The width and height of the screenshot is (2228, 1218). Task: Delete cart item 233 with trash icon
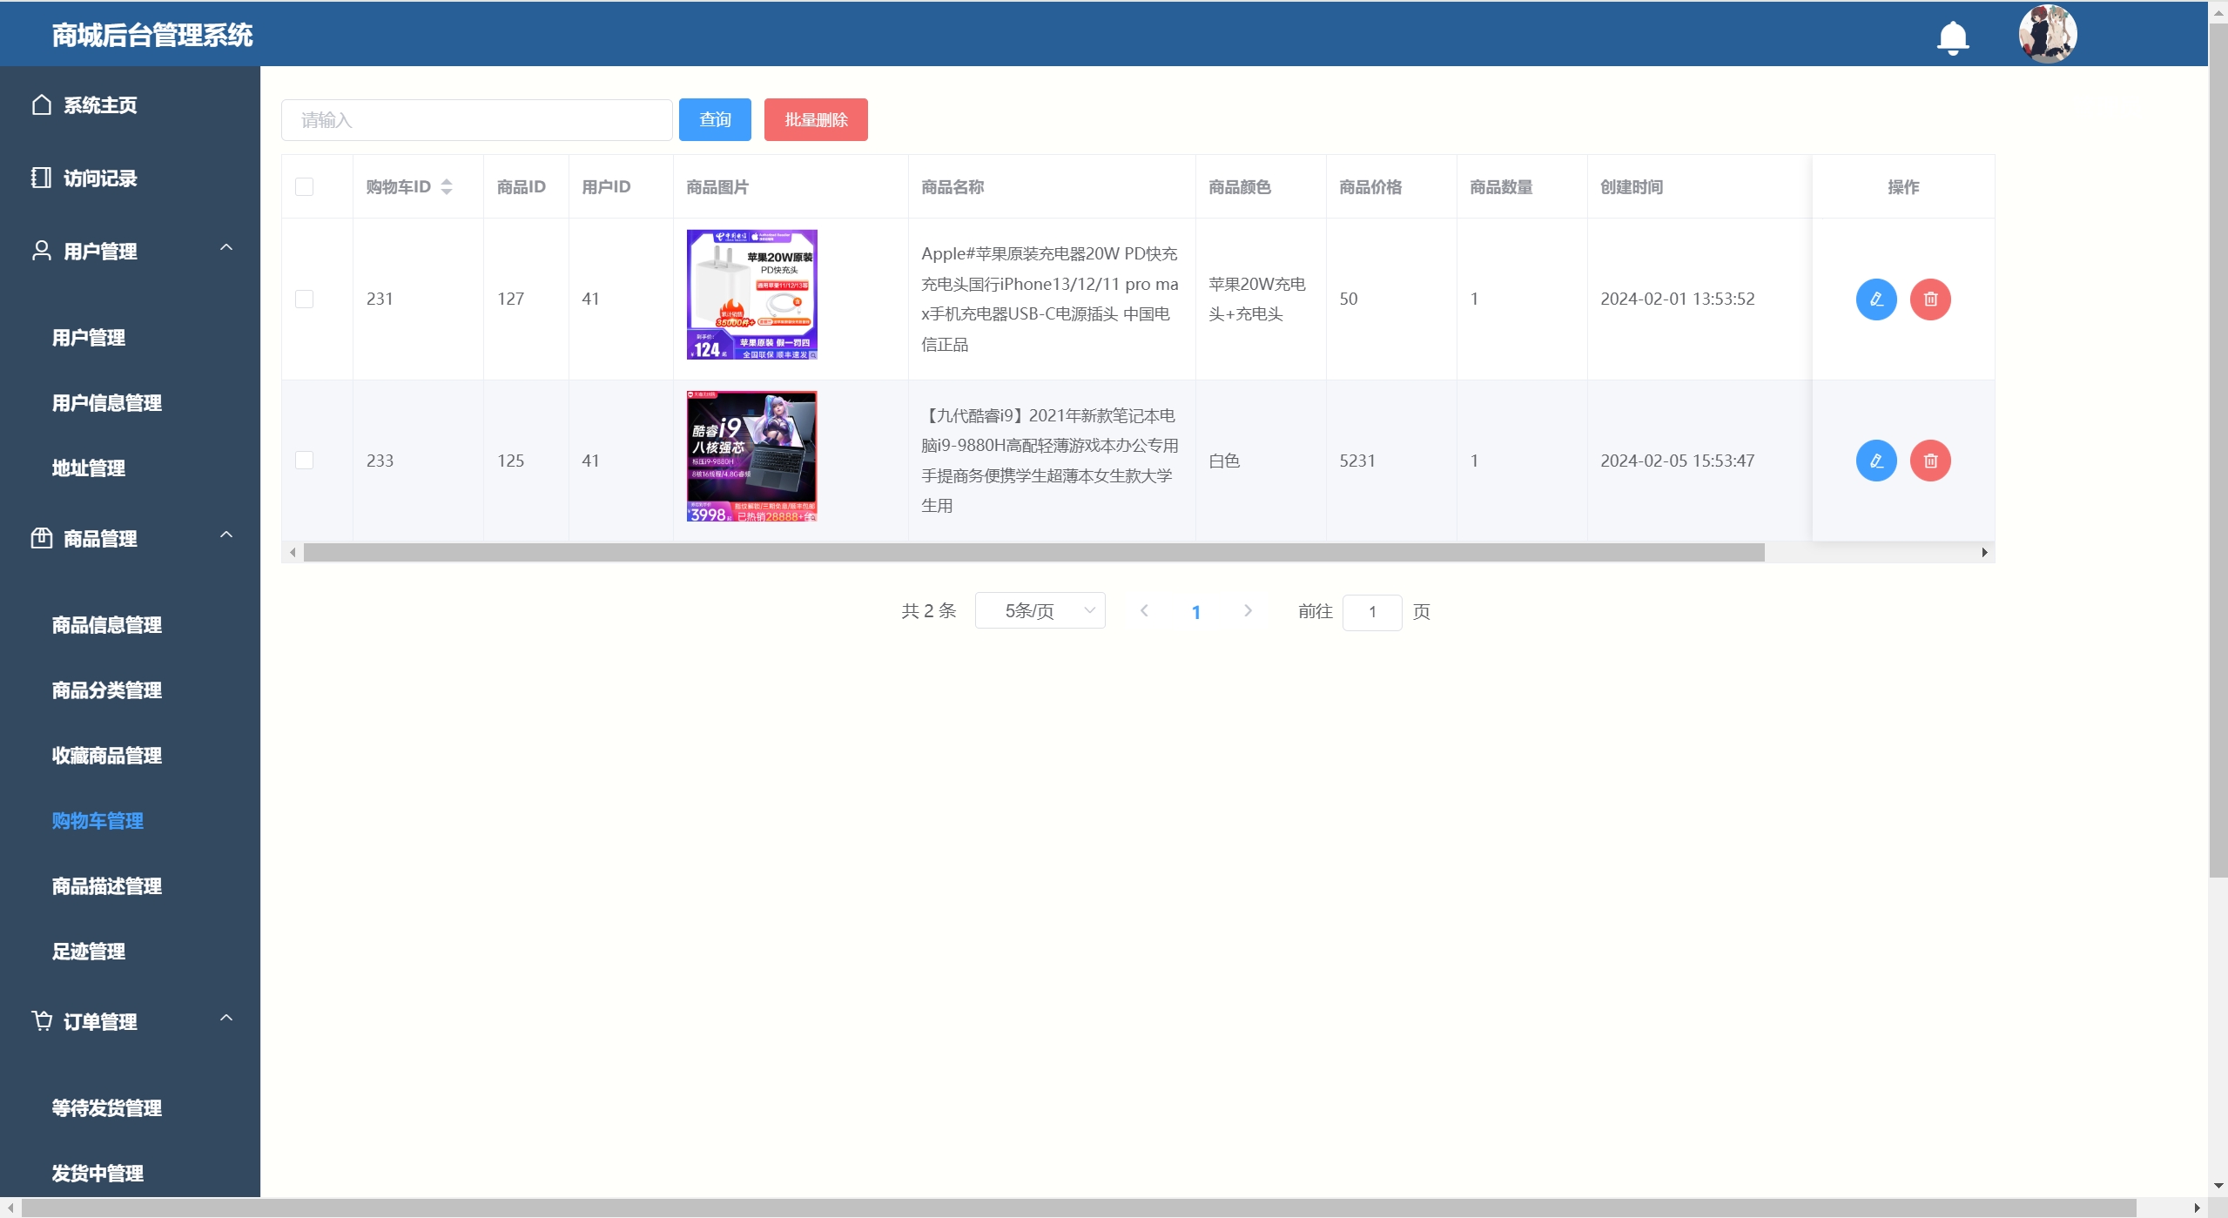pos(1929,461)
